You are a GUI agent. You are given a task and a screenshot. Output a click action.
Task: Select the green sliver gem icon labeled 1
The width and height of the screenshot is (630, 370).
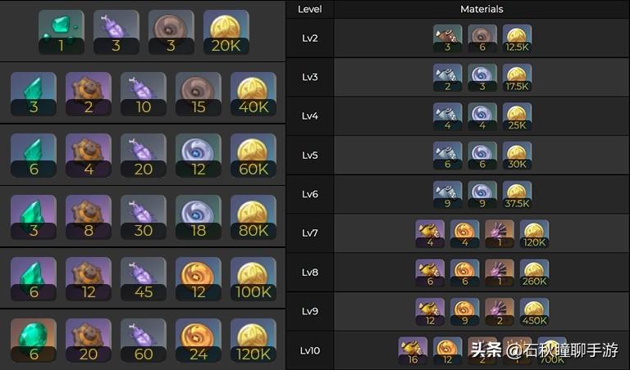click(x=62, y=32)
